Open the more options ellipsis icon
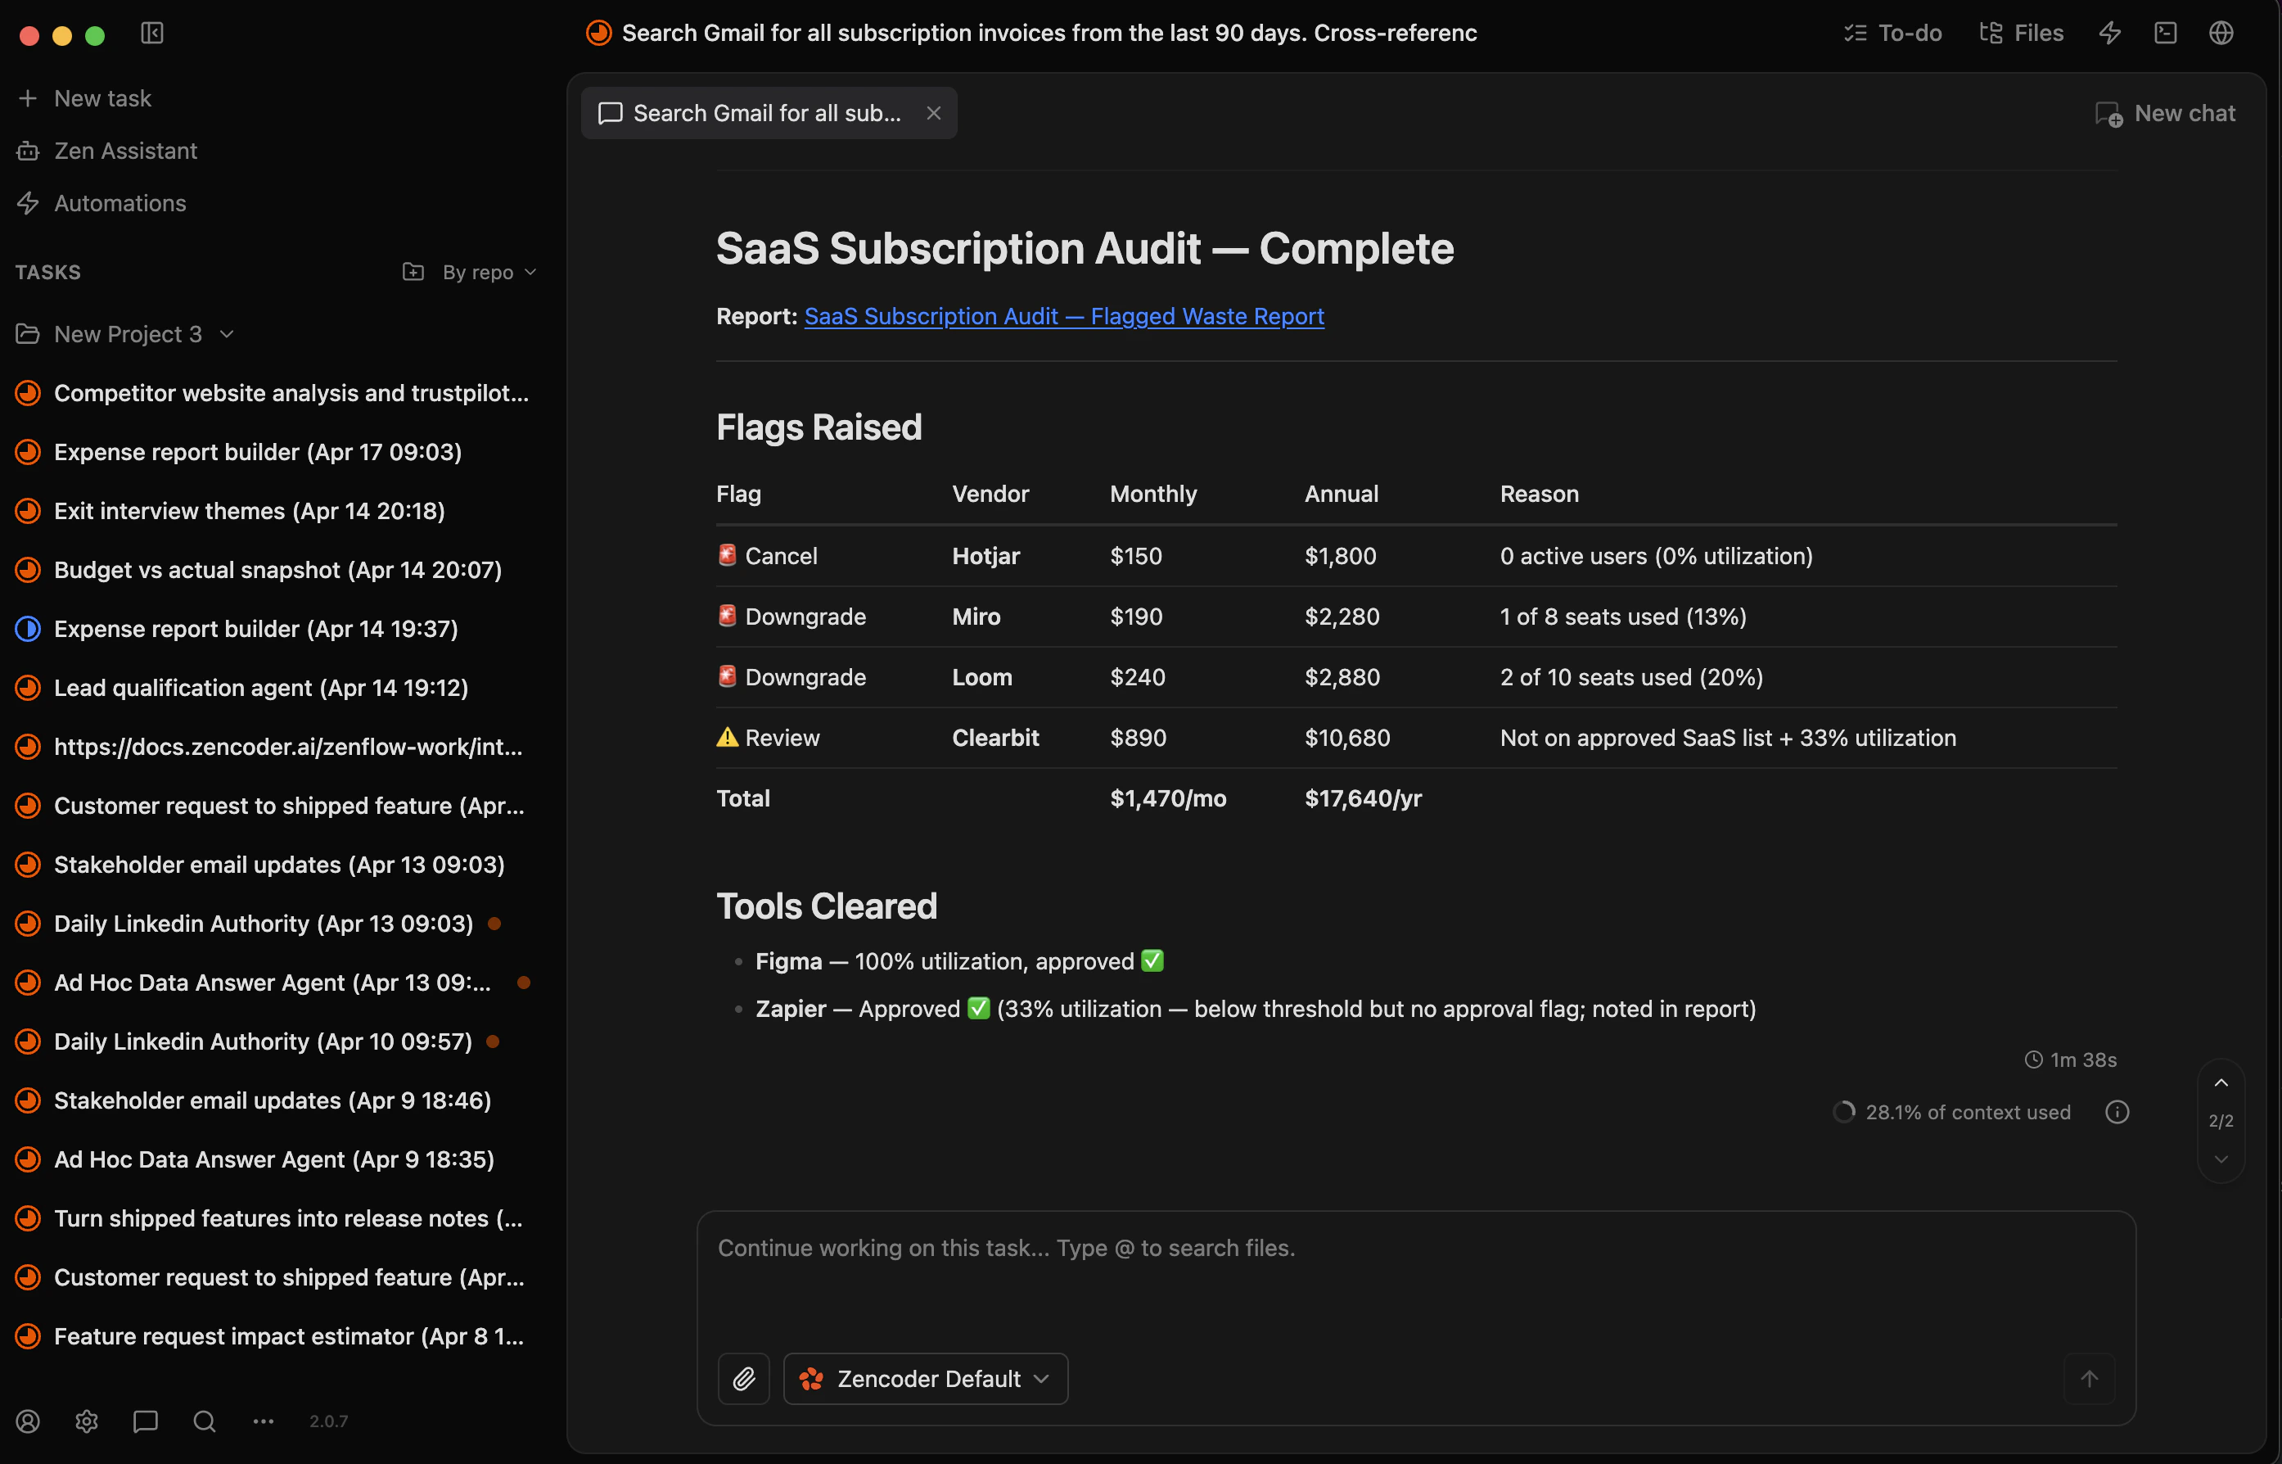 (264, 1421)
